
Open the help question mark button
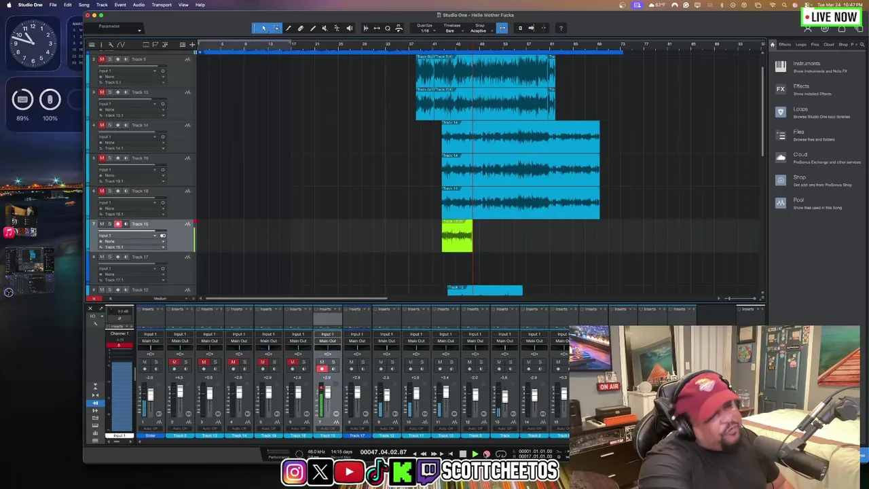561,28
